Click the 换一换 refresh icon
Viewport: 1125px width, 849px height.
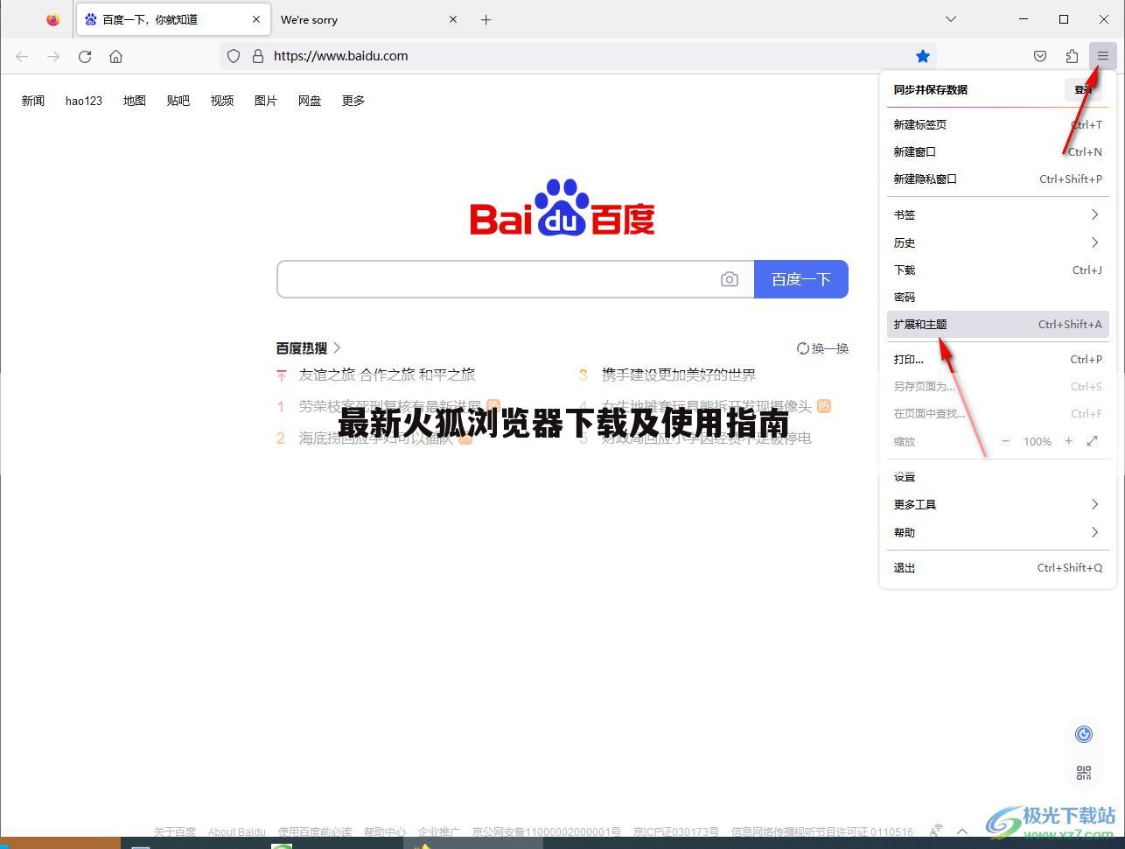coord(802,348)
